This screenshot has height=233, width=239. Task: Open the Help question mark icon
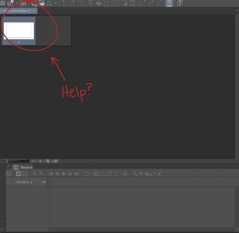click(180, 3)
